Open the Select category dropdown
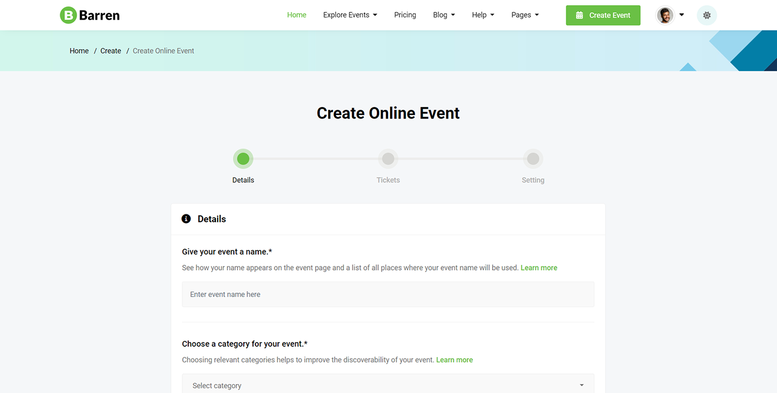The height and width of the screenshot is (393, 777). point(388,385)
